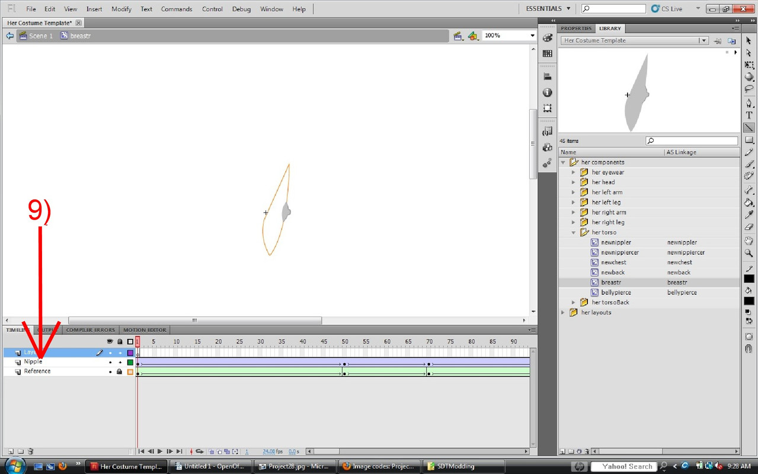Activate the Hand tool
758x474 pixels.
tap(749, 241)
